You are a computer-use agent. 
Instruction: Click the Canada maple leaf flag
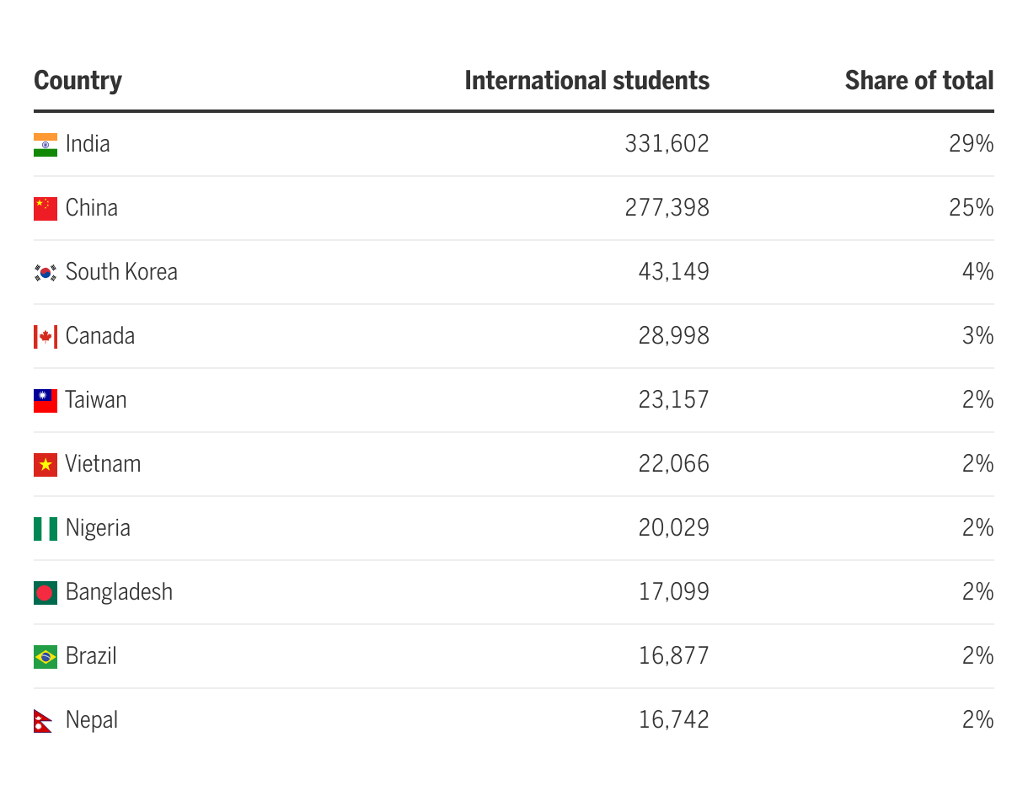pos(46,337)
